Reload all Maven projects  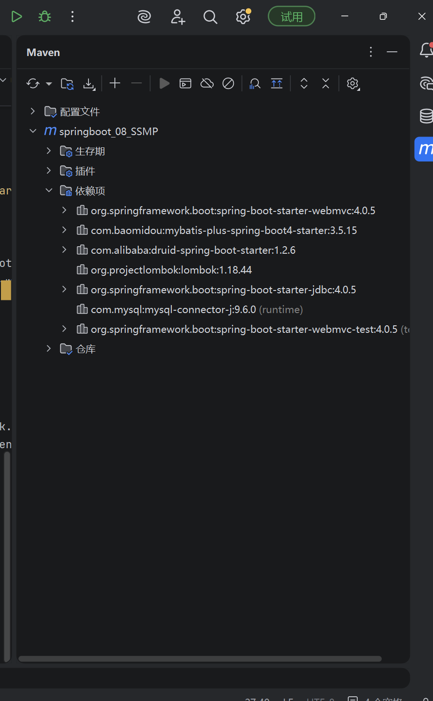33,84
